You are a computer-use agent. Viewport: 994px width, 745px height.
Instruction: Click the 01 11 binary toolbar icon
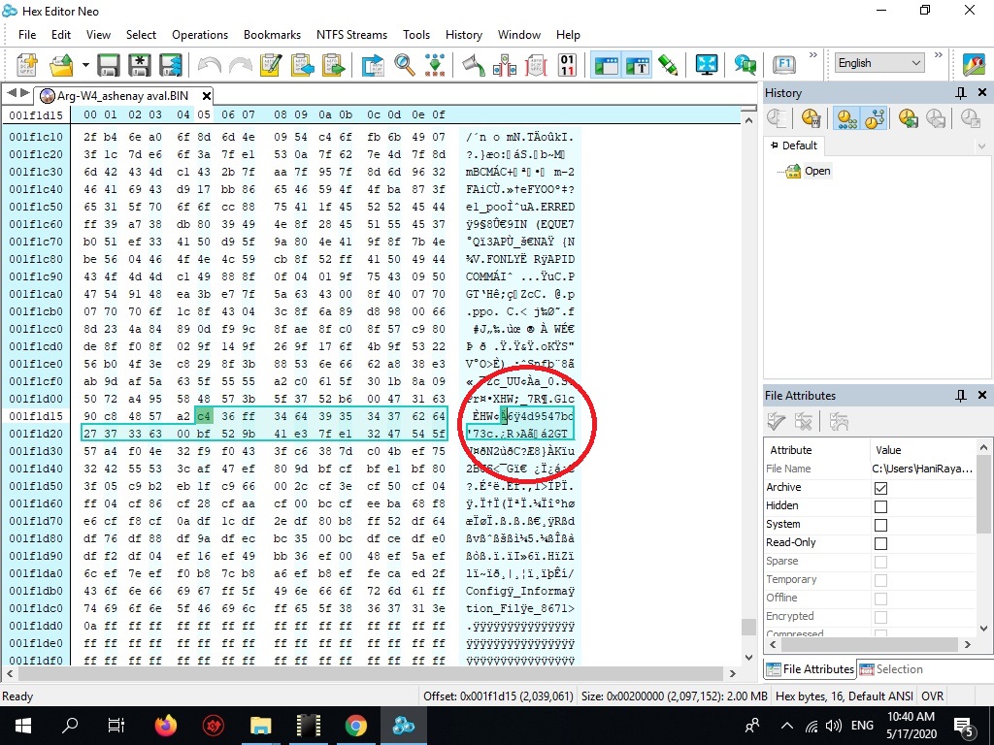point(567,65)
